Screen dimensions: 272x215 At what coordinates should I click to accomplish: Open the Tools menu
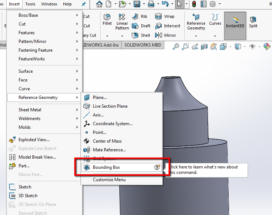click(30, 4)
